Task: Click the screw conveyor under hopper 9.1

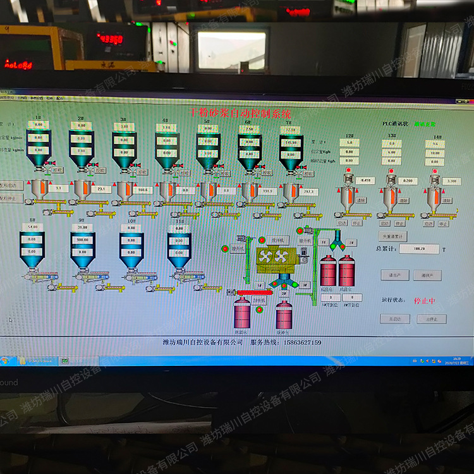Action: point(46,202)
